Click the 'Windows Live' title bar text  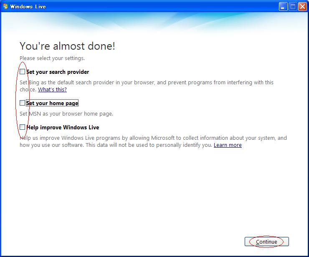click(28, 7)
